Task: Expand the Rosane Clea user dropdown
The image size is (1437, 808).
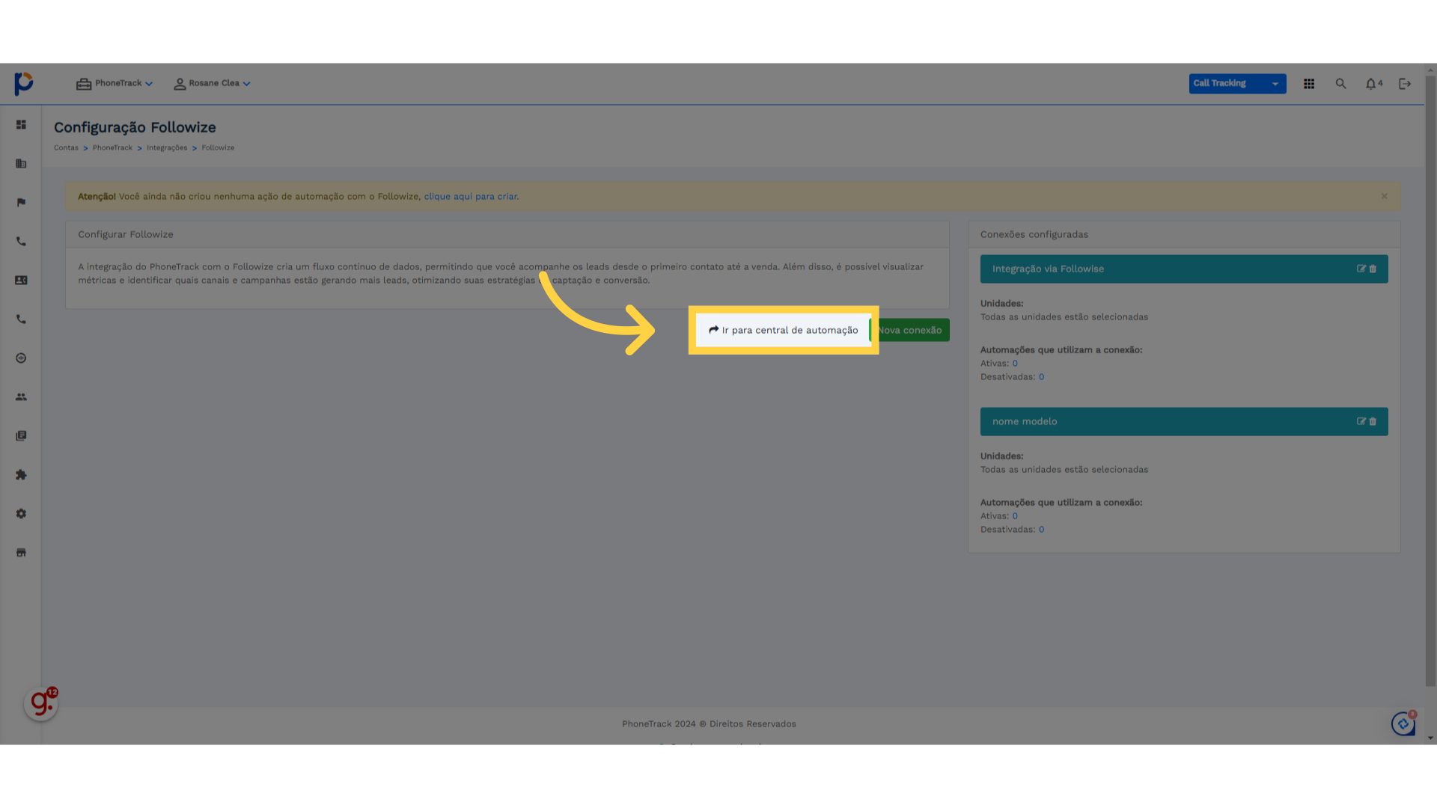Action: tap(213, 84)
